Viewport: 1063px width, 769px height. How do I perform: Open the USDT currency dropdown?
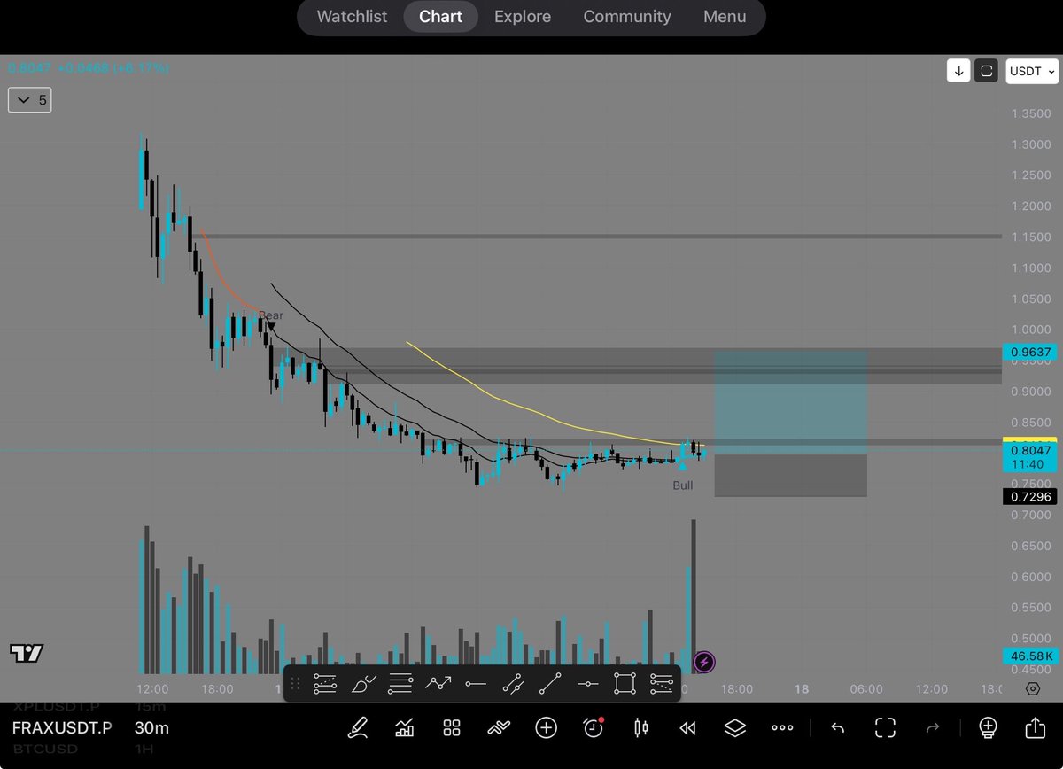(x=1032, y=71)
